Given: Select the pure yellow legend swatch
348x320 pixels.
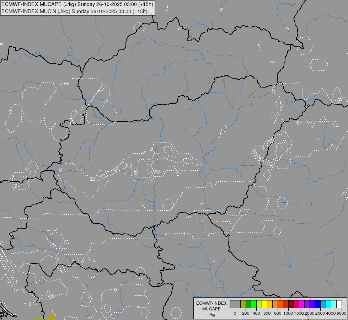Looking at the screenshot, I should coord(264,304).
